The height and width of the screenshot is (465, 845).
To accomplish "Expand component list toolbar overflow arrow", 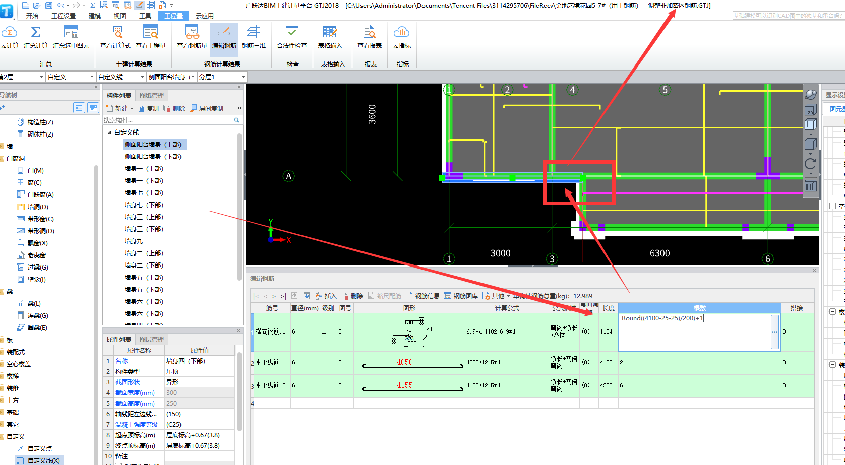I will [239, 108].
